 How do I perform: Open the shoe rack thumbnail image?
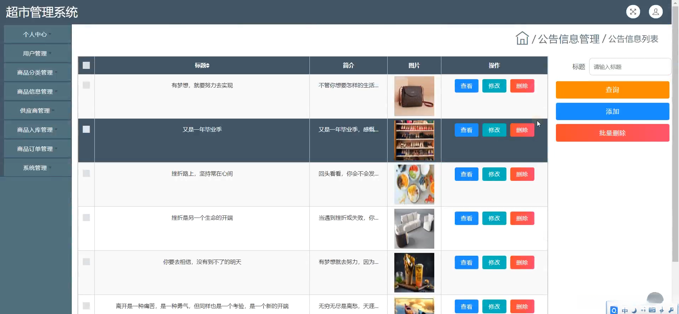point(414,140)
